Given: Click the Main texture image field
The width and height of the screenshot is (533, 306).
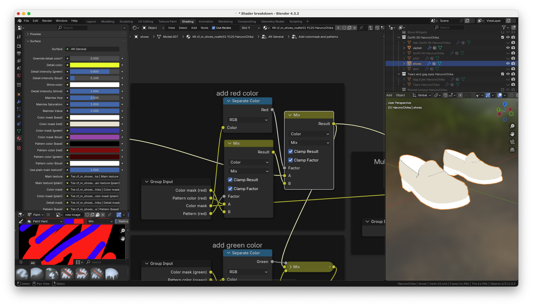Looking at the screenshot, I should (94, 176).
